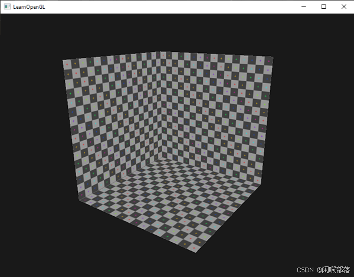Viewport: 354px width, 277px height.
Task: Click the LearnOpenGL window app icon
Action: coord(7,6)
